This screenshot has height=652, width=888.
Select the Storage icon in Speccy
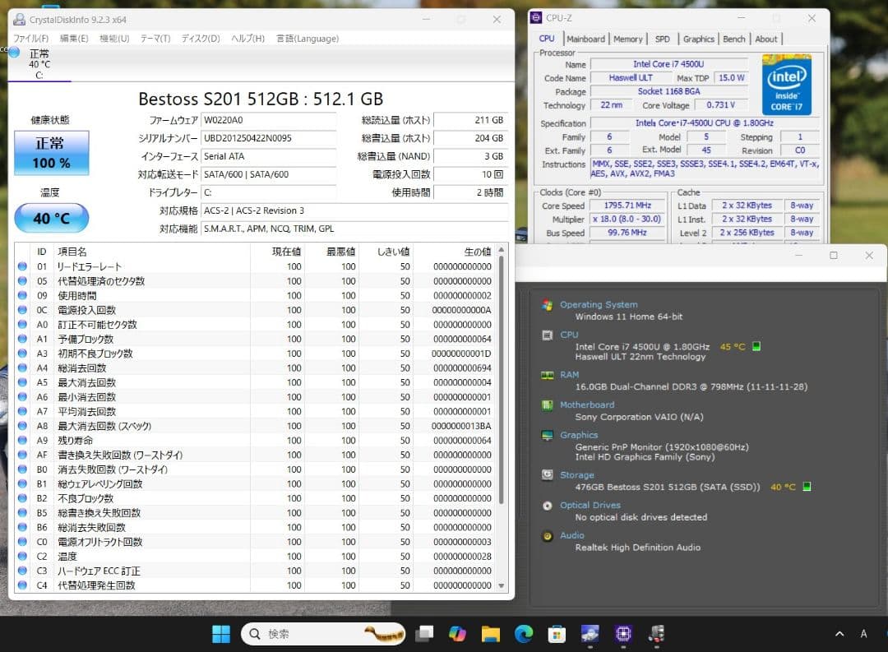547,474
